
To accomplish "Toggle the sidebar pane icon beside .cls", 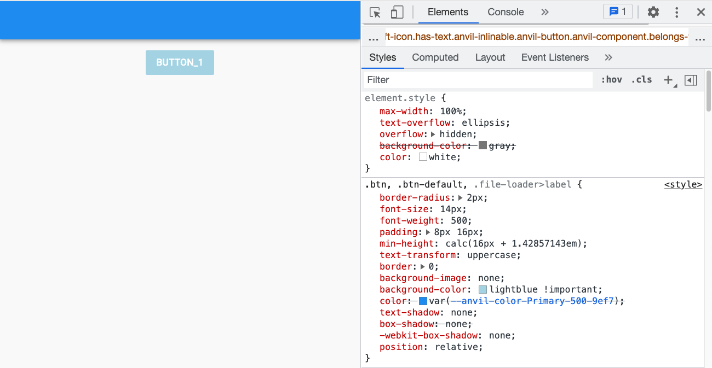I will (691, 80).
